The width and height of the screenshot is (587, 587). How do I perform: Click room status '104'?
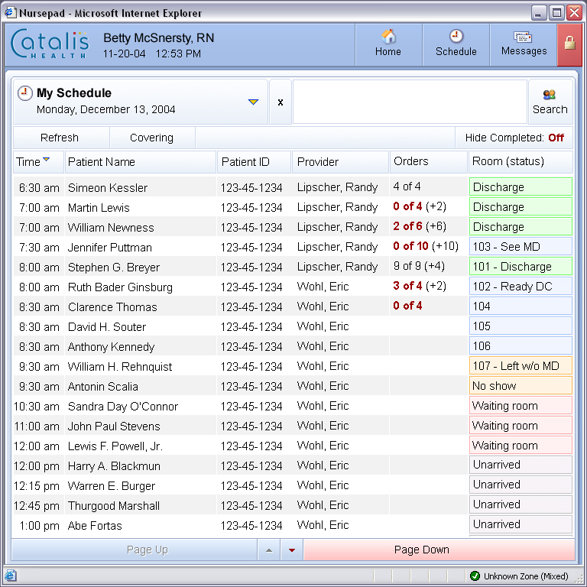pyautogui.click(x=521, y=306)
